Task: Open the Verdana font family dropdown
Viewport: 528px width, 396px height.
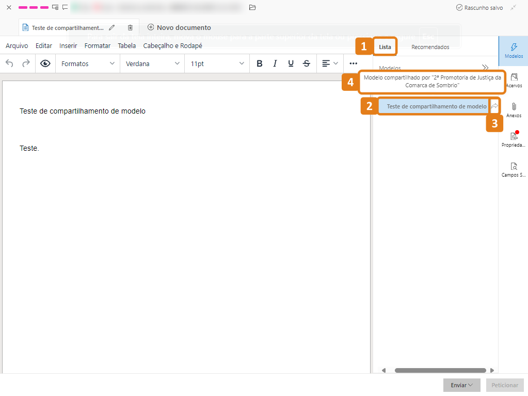Action: coord(152,63)
